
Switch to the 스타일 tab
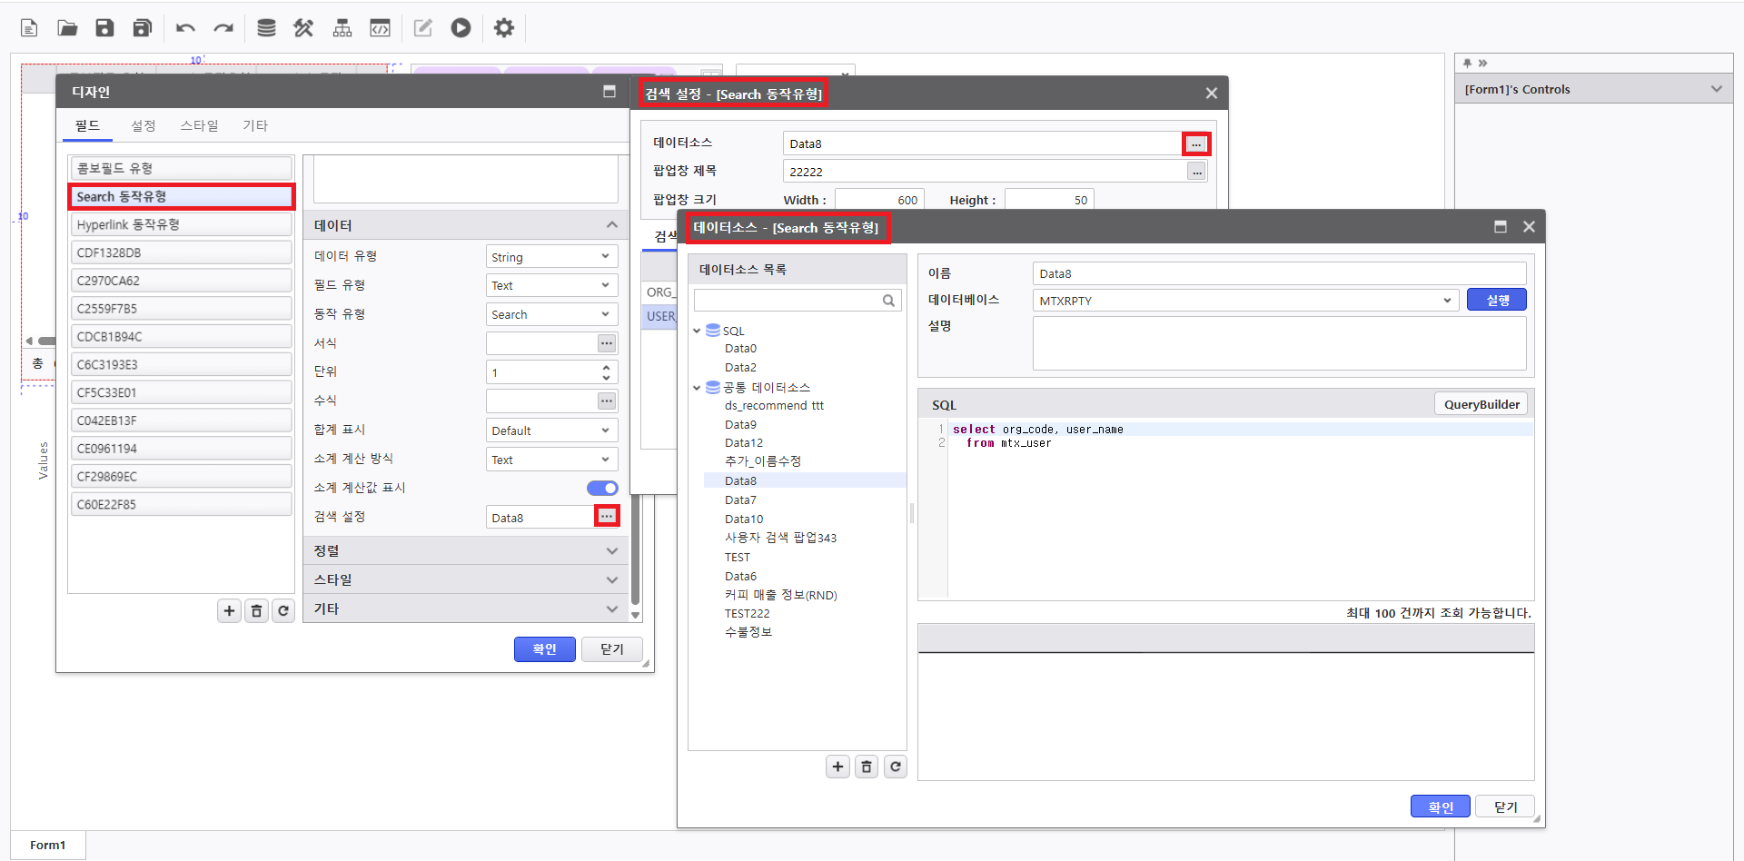[x=199, y=125]
